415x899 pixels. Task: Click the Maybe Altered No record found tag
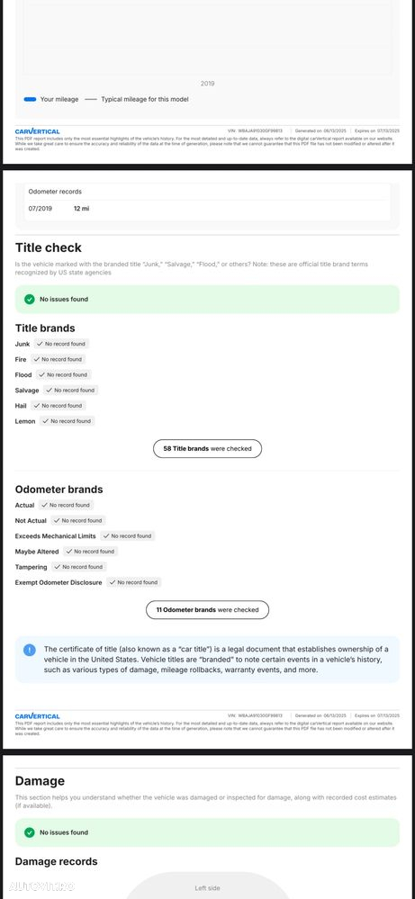coord(91,551)
